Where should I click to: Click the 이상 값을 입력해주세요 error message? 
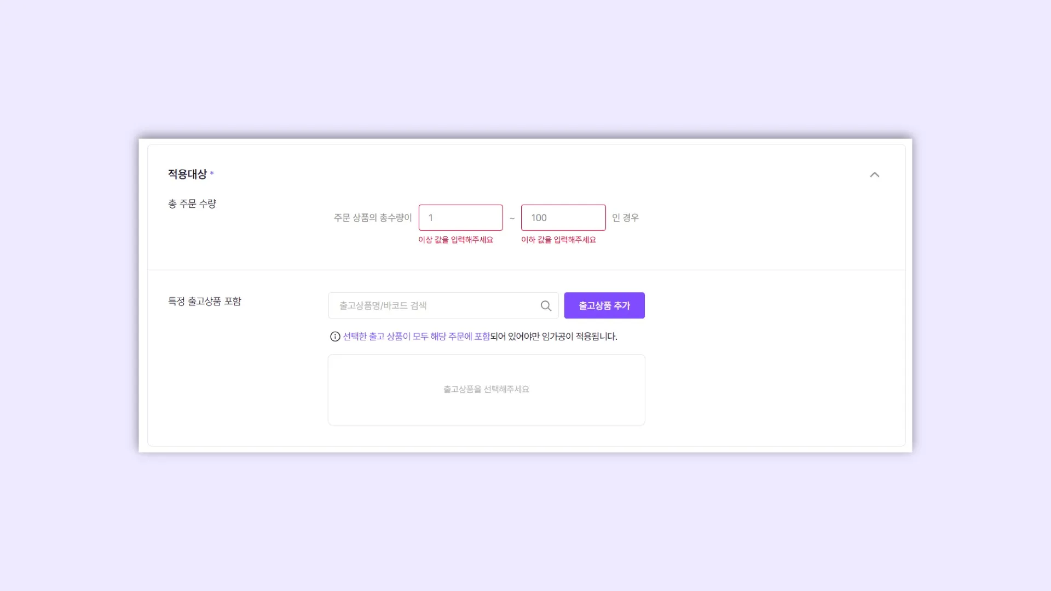click(455, 240)
